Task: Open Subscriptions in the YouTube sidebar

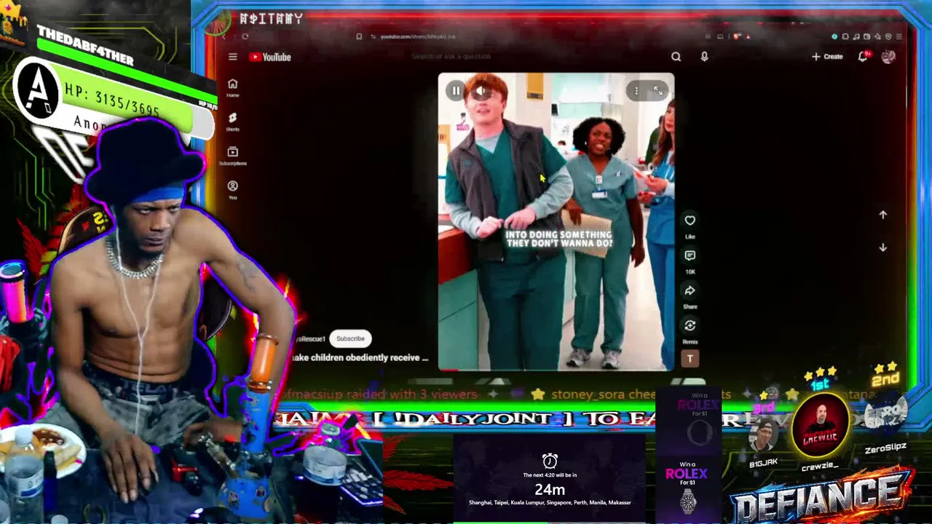Action: click(232, 156)
